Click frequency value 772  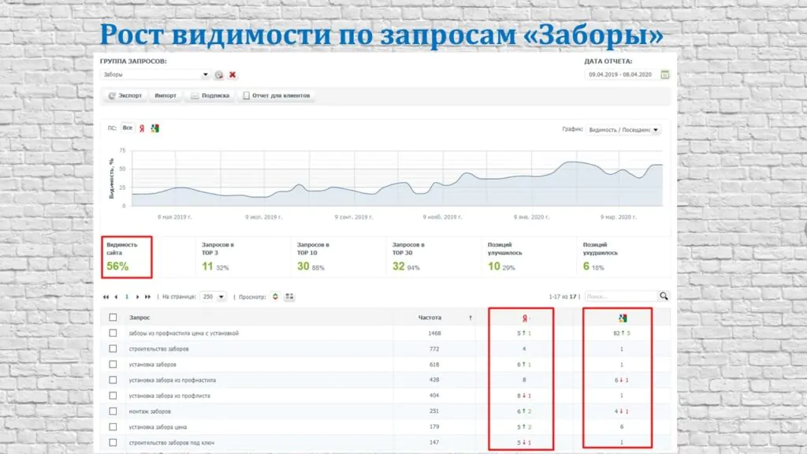pyautogui.click(x=434, y=349)
